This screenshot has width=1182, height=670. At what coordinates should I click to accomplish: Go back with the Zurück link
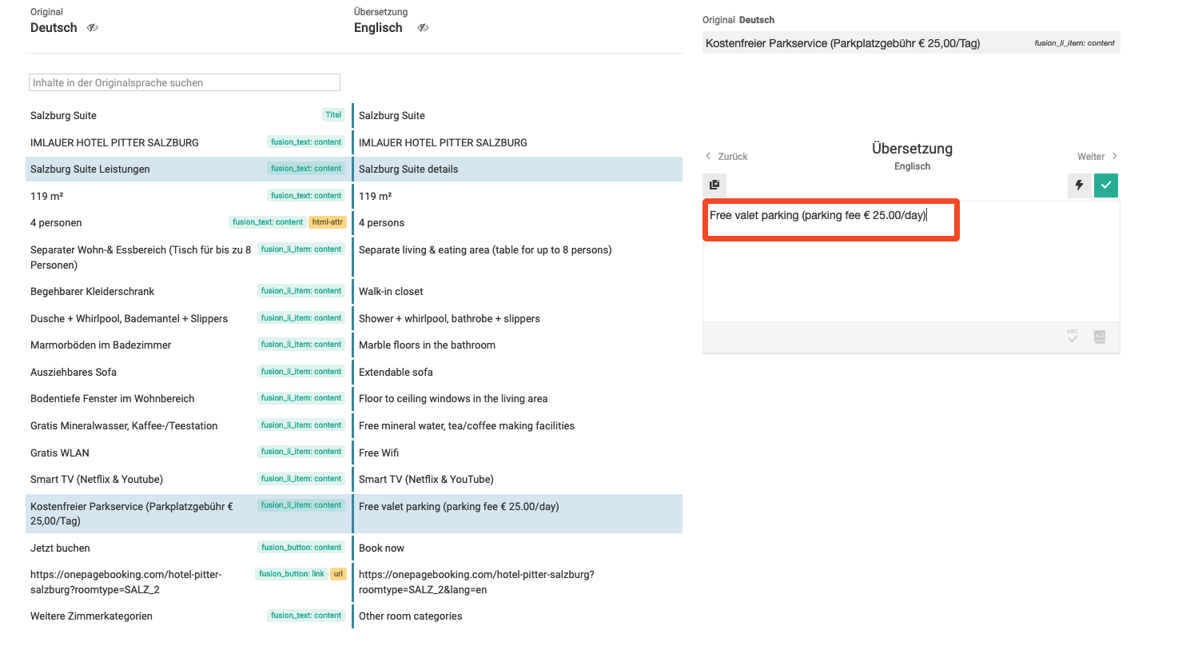coord(726,157)
